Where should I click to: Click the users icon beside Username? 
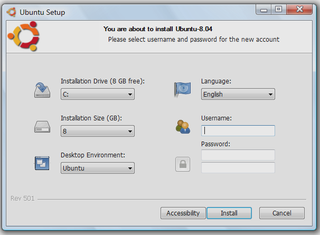[x=183, y=127]
